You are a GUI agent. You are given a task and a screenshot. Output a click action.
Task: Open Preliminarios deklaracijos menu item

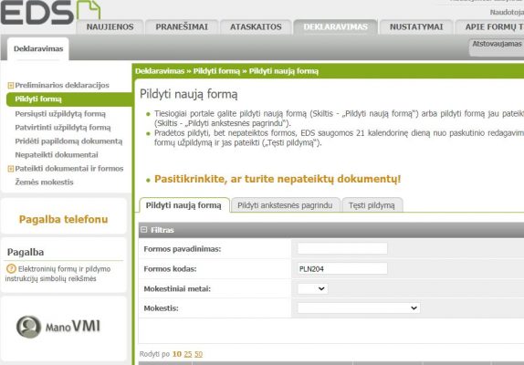click(62, 85)
